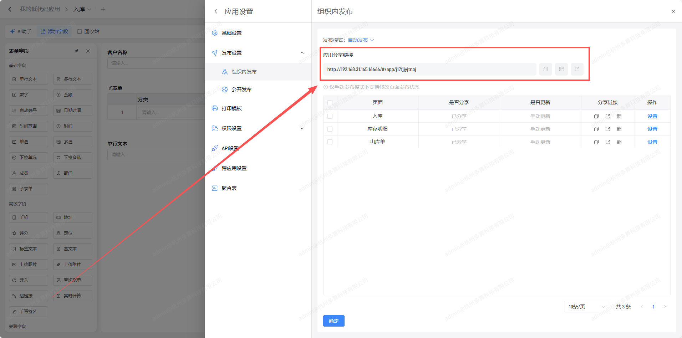Screen dimensions: 682x338
Task: Add a 定位 field
Action: (73, 233)
